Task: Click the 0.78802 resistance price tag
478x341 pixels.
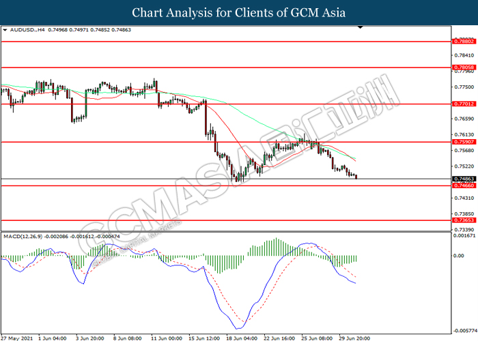Action: click(x=463, y=42)
